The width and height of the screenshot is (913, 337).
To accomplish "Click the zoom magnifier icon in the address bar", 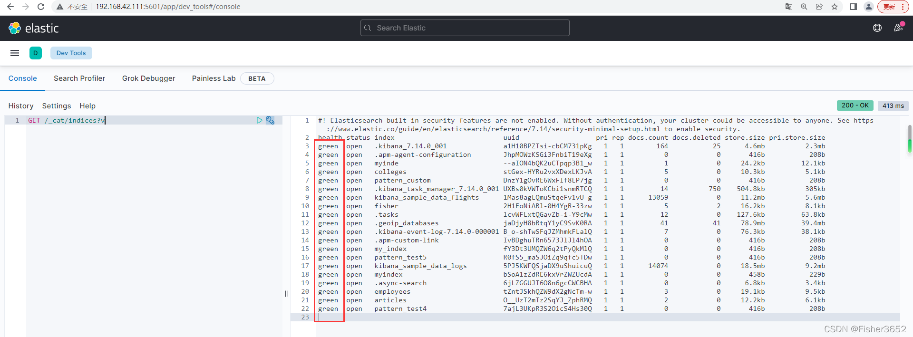I will tap(804, 7).
